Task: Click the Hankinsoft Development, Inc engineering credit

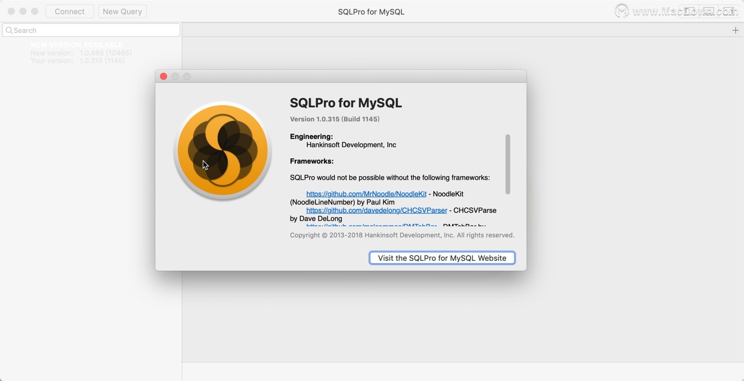Action: point(351,145)
